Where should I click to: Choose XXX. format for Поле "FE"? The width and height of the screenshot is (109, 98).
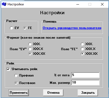[82, 44]
